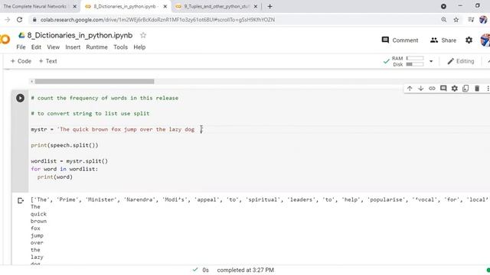Click output word 'quick'
The width and height of the screenshot is (490, 275).
coord(38,214)
